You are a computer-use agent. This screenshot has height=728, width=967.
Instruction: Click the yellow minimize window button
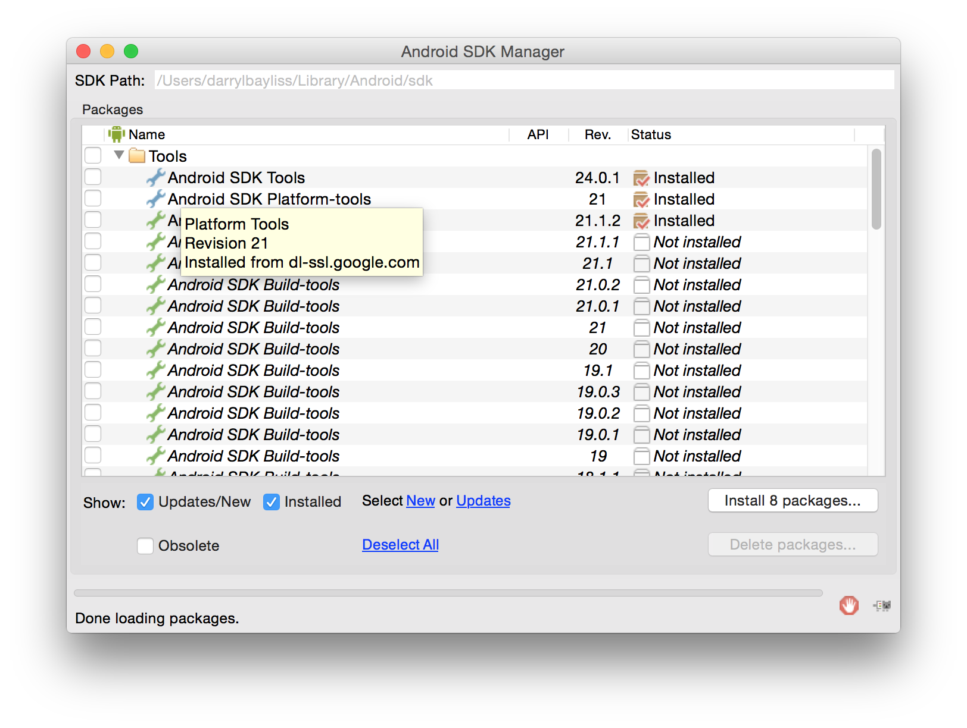(107, 51)
